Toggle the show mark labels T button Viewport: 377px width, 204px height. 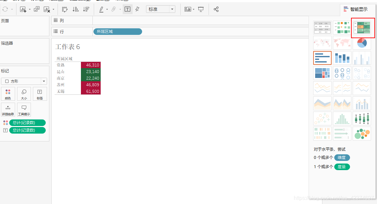(x=127, y=9)
